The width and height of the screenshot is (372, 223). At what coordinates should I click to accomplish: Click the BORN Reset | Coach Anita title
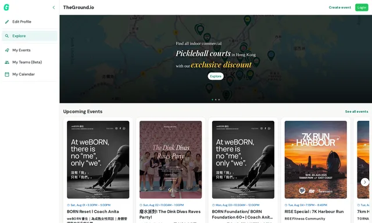(93, 211)
